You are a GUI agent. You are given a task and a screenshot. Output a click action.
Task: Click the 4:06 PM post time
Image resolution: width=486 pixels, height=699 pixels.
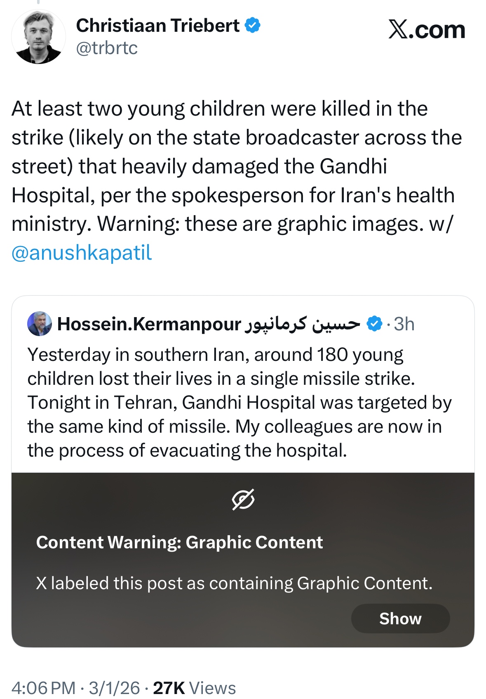[43, 688]
